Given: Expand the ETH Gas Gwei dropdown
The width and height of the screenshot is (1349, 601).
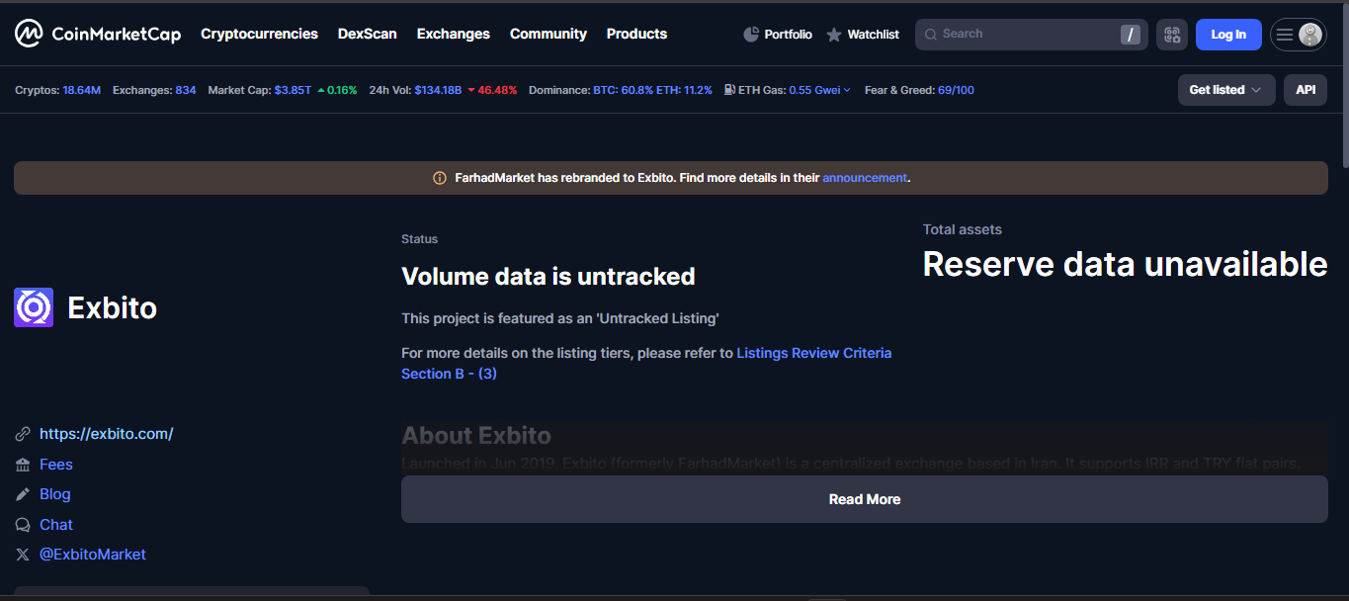Looking at the screenshot, I should (x=819, y=90).
